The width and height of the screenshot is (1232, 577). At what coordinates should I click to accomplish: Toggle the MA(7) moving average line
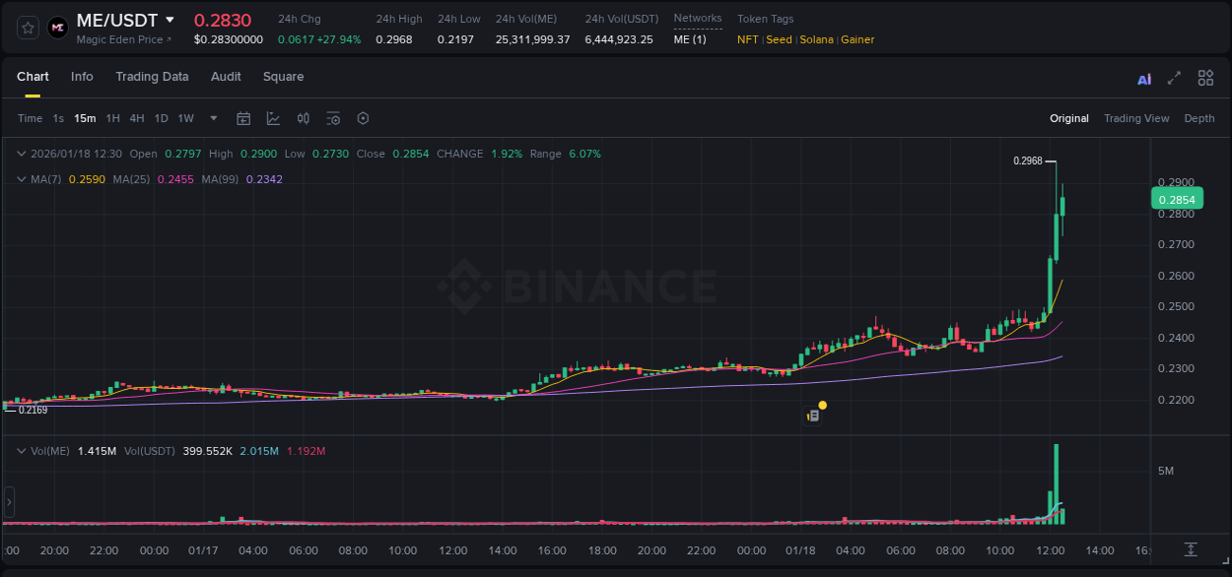point(45,179)
